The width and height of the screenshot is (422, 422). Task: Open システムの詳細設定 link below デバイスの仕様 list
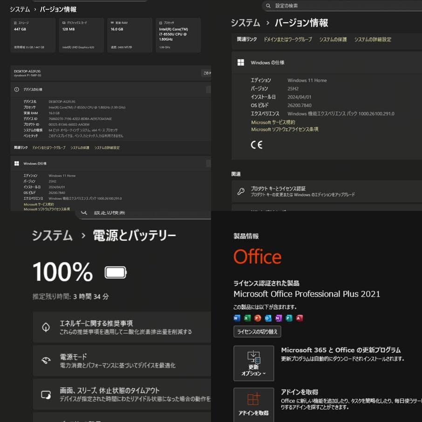click(107, 148)
